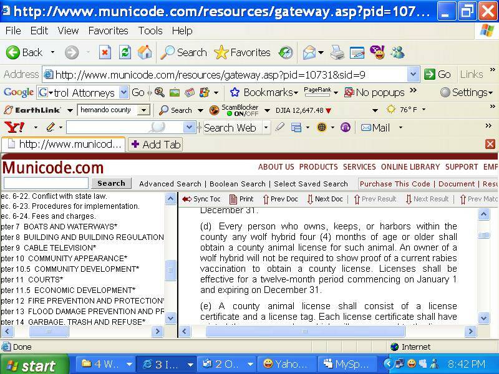Image resolution: width=499 pixels, height=374 pixels.
Task: Open the Edit menu
Action: coord(39,31)
